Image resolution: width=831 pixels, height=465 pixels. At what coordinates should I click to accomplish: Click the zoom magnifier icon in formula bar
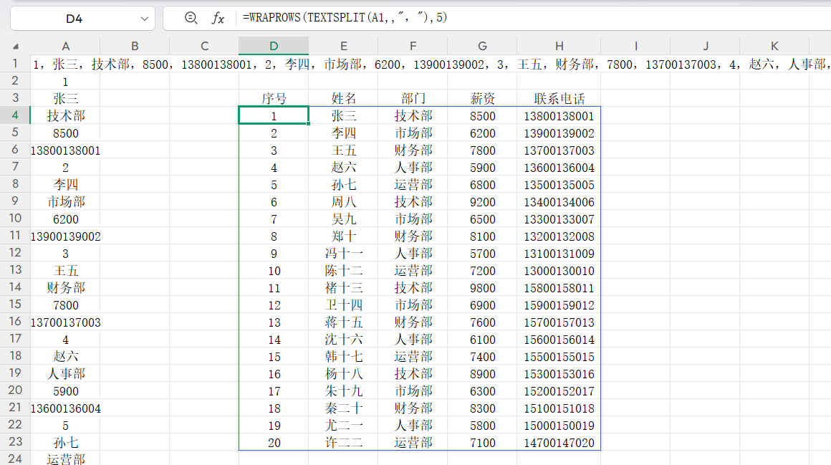click(x=191, y=19)
